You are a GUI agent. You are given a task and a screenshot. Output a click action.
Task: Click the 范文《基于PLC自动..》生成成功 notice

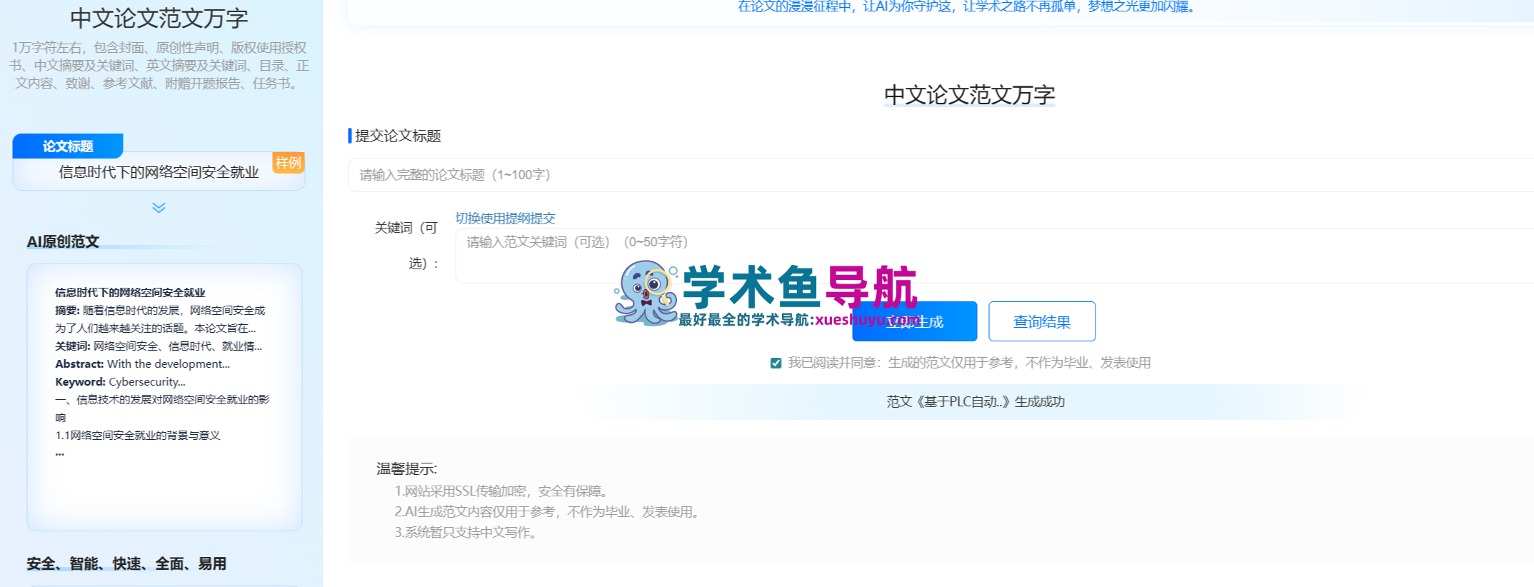975,402
